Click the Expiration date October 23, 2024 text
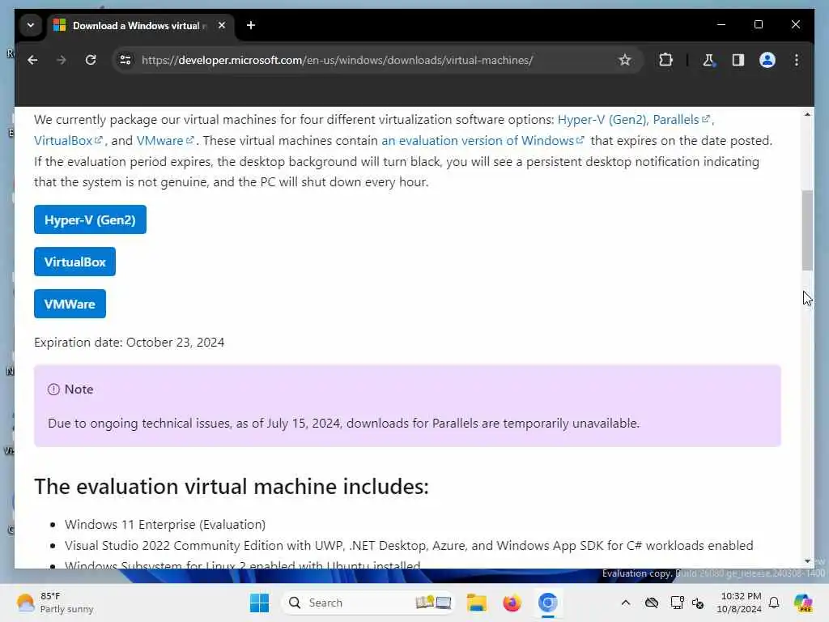Image resolution: width=829 pixels, height=622 pixels. [x=129, y=343]
